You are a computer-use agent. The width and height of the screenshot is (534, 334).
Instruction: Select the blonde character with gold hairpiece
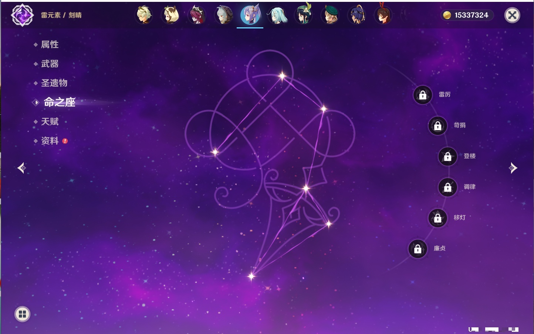[x=144, y=15]
